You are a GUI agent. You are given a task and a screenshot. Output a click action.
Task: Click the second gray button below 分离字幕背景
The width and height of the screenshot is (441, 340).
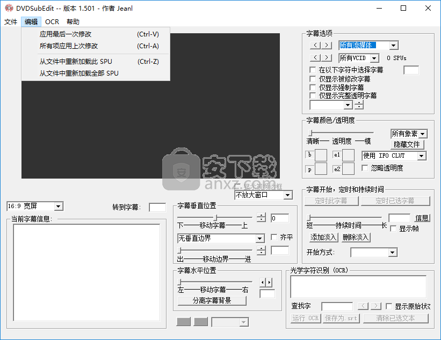201,321
